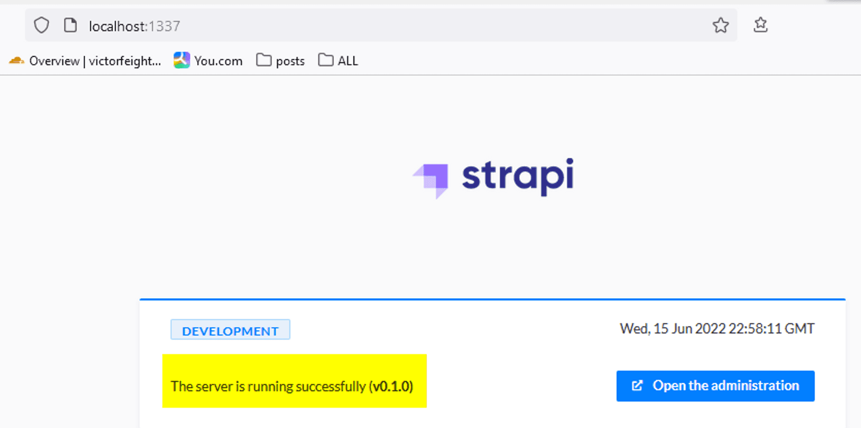Image resolution: width=861 pixels, height=428 pixels.
Task: Click the posts bookmark folder icon
Action: click(x=264, y=60)
